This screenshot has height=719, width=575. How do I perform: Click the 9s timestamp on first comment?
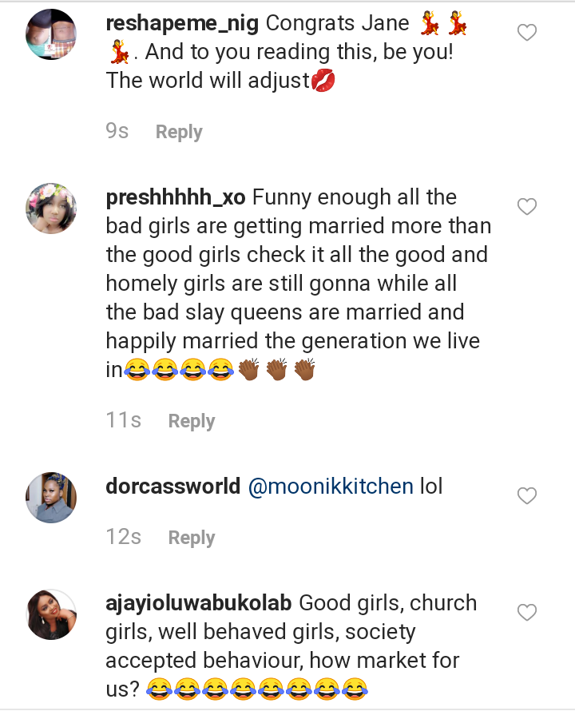pos(117,132)
